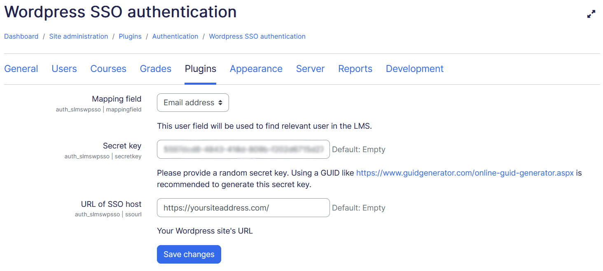Focus the Secret key input field
Screen dimensions: 603x271
[x=243, y=149]
